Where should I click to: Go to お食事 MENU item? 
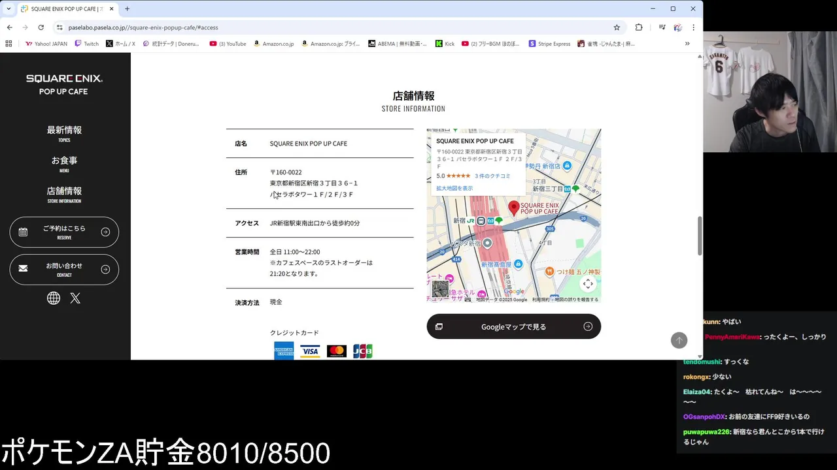(64, 164)
